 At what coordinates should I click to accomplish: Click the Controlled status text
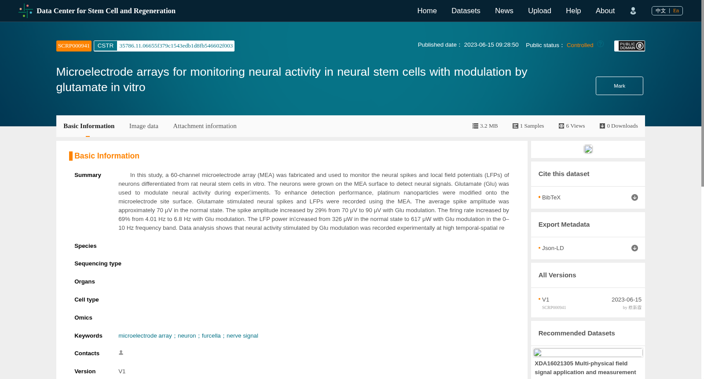click(580, 45)
